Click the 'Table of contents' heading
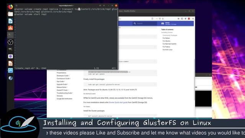 tap(167, 30)
